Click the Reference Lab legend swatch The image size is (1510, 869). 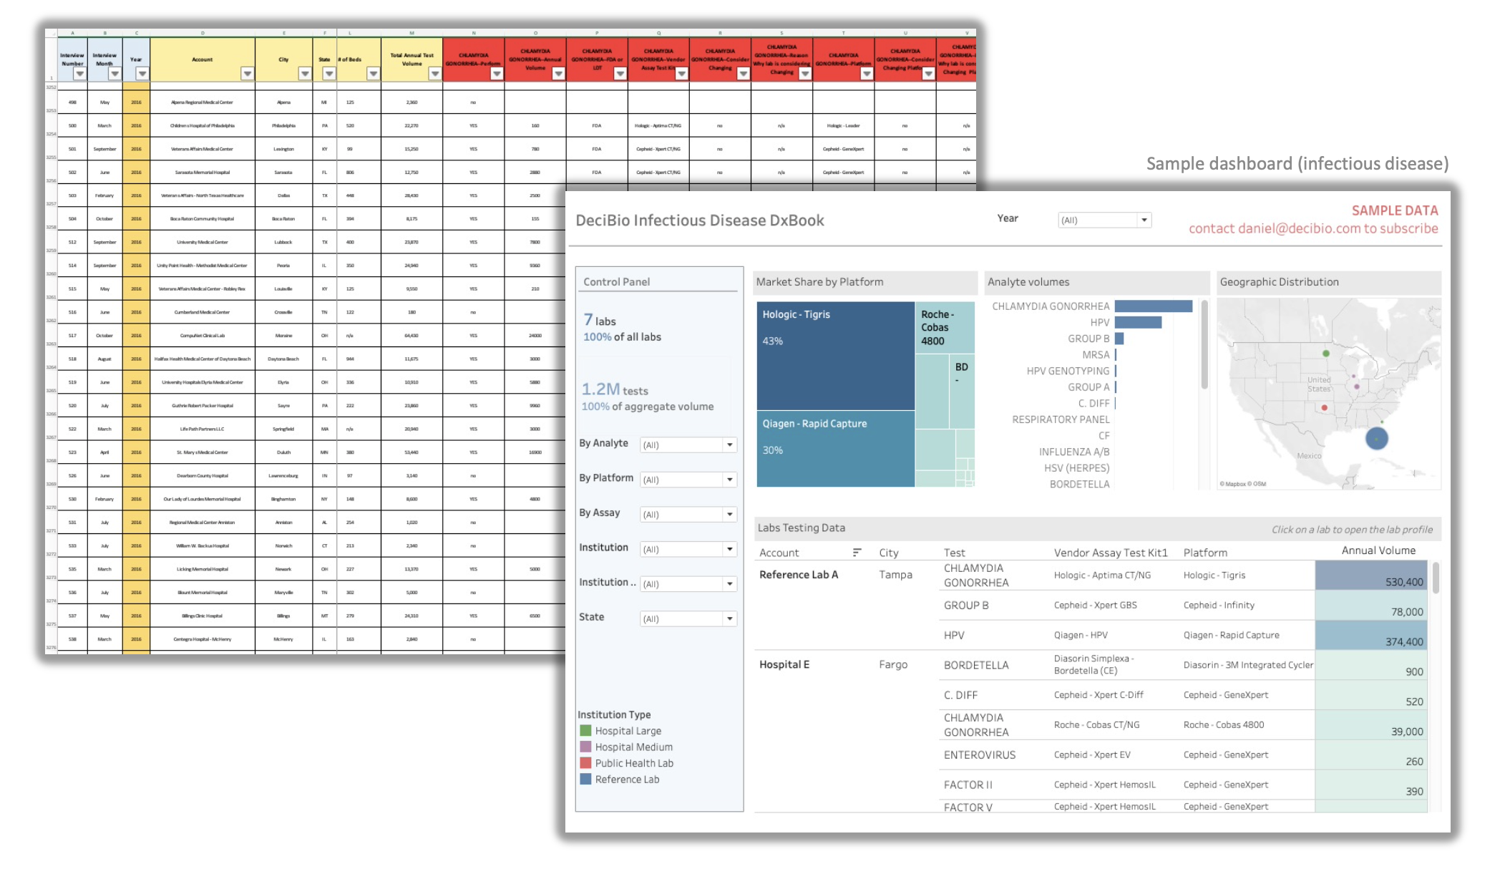point(585,780)
